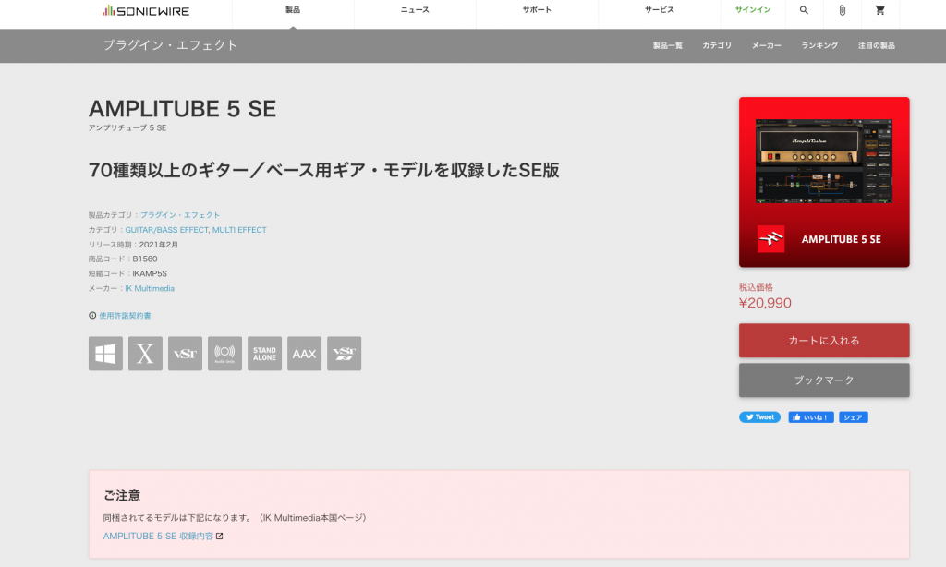946x567 pixels.
Task: Click the AMPLITUBE 5 SE product image
Action: point(822,181)
